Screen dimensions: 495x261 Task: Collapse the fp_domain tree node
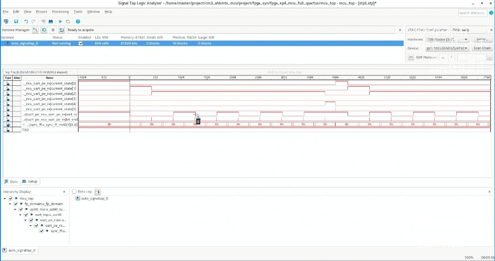pos(10,204)
